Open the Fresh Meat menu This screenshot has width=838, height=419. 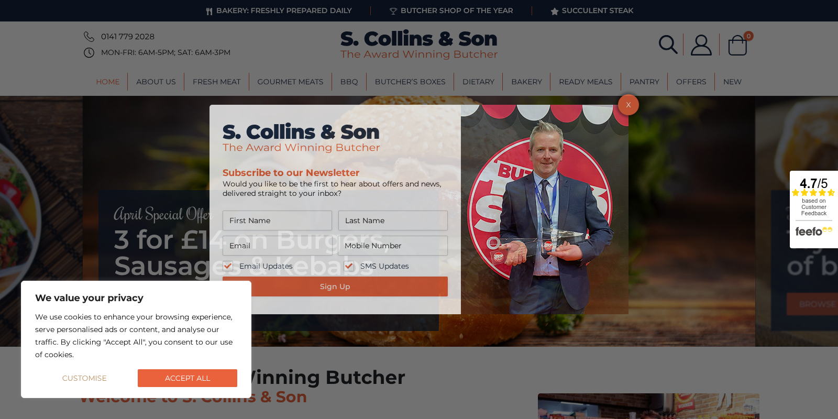(217, 82)
